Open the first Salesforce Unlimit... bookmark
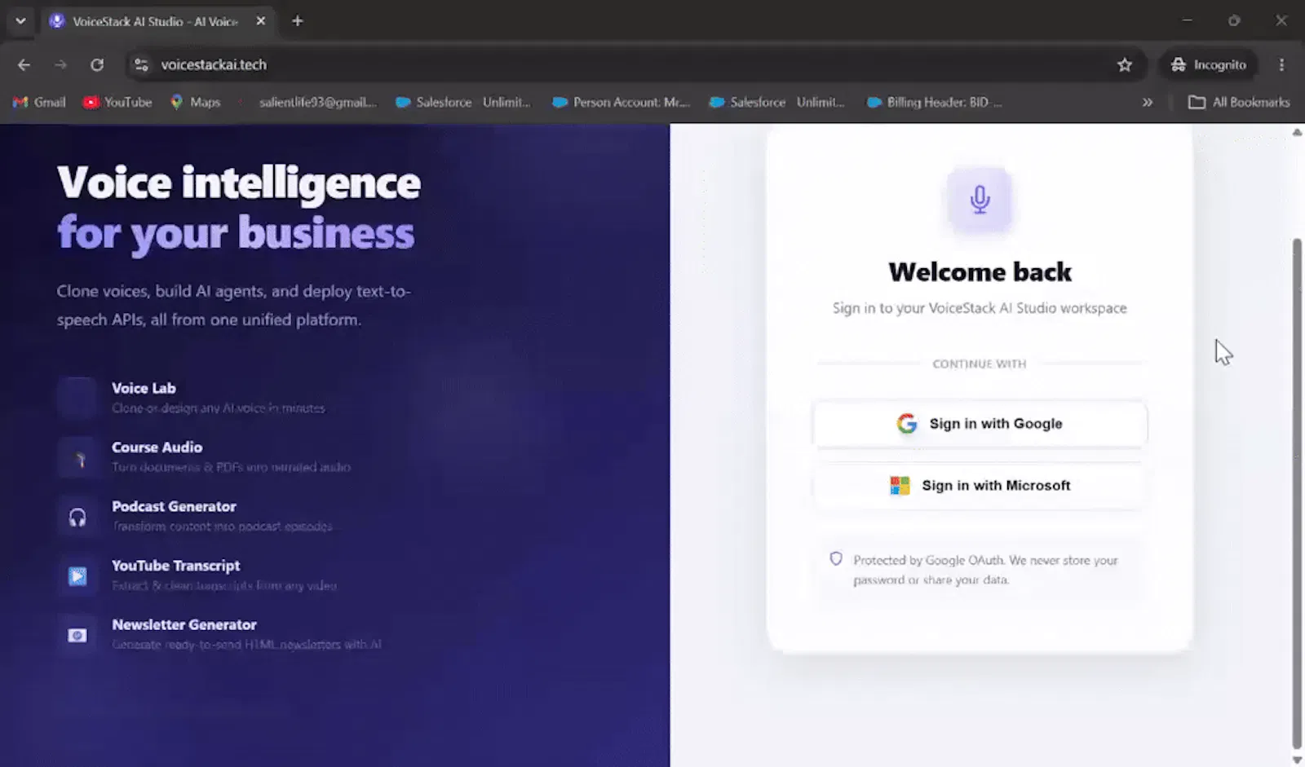The height and width of the screenshot is (767, 1305). (462, 102)
